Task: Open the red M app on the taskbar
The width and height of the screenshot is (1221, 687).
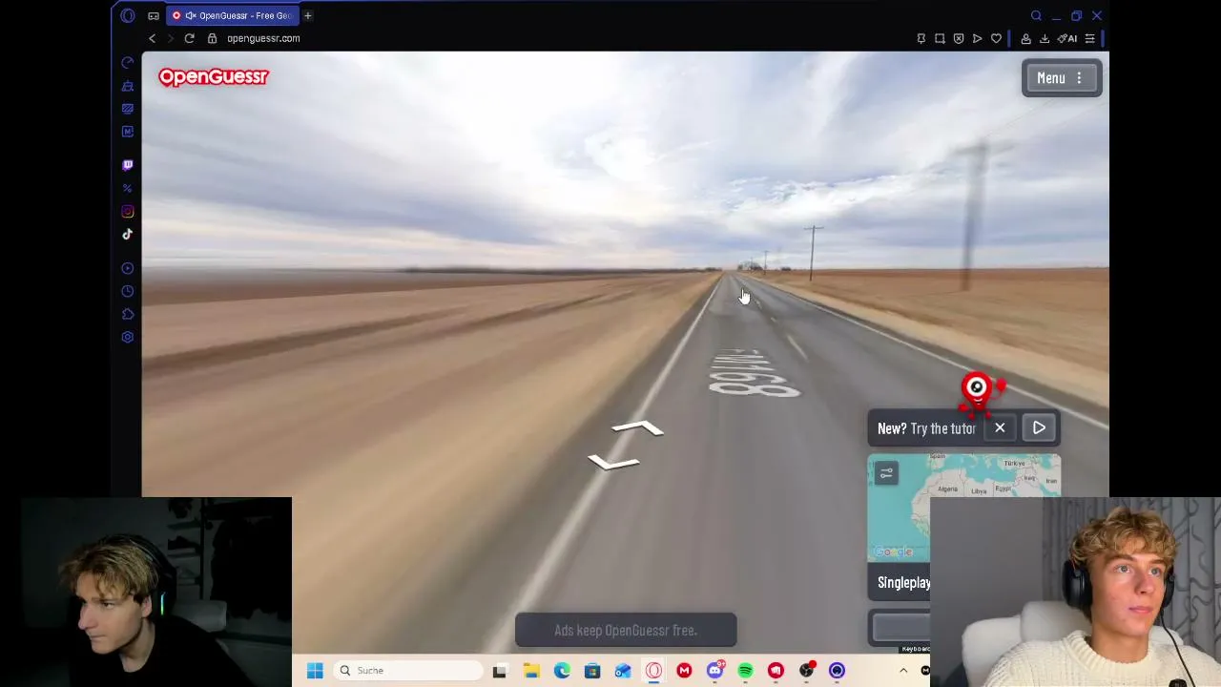Action: [x=684, y=671]
